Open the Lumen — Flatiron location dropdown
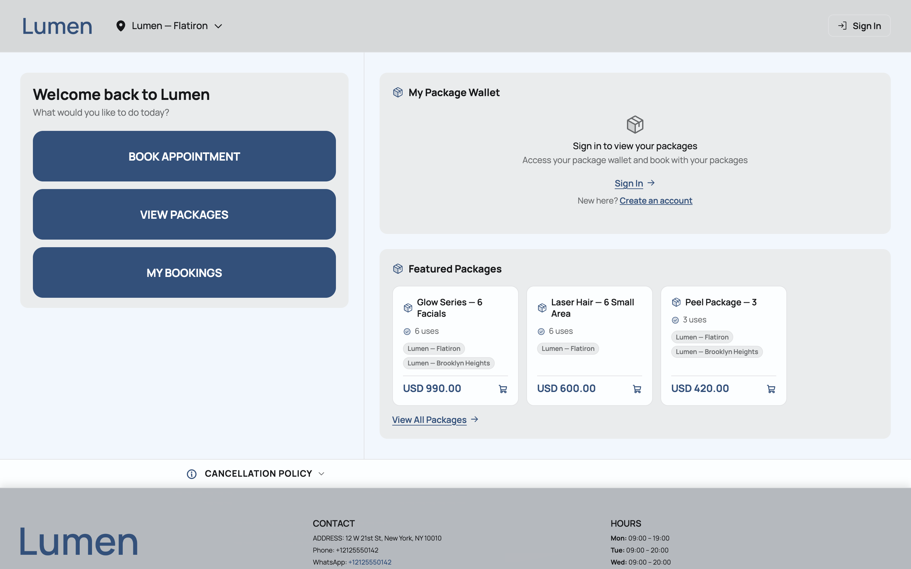 (x=169, y=26)
